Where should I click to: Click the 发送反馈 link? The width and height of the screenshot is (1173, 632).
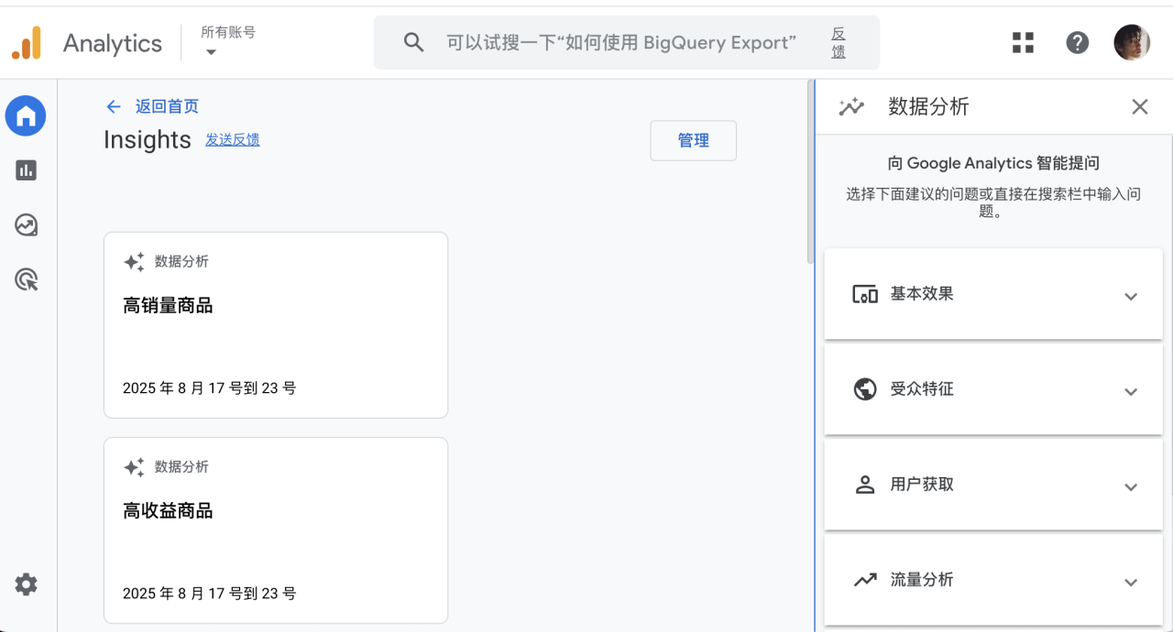232,140
